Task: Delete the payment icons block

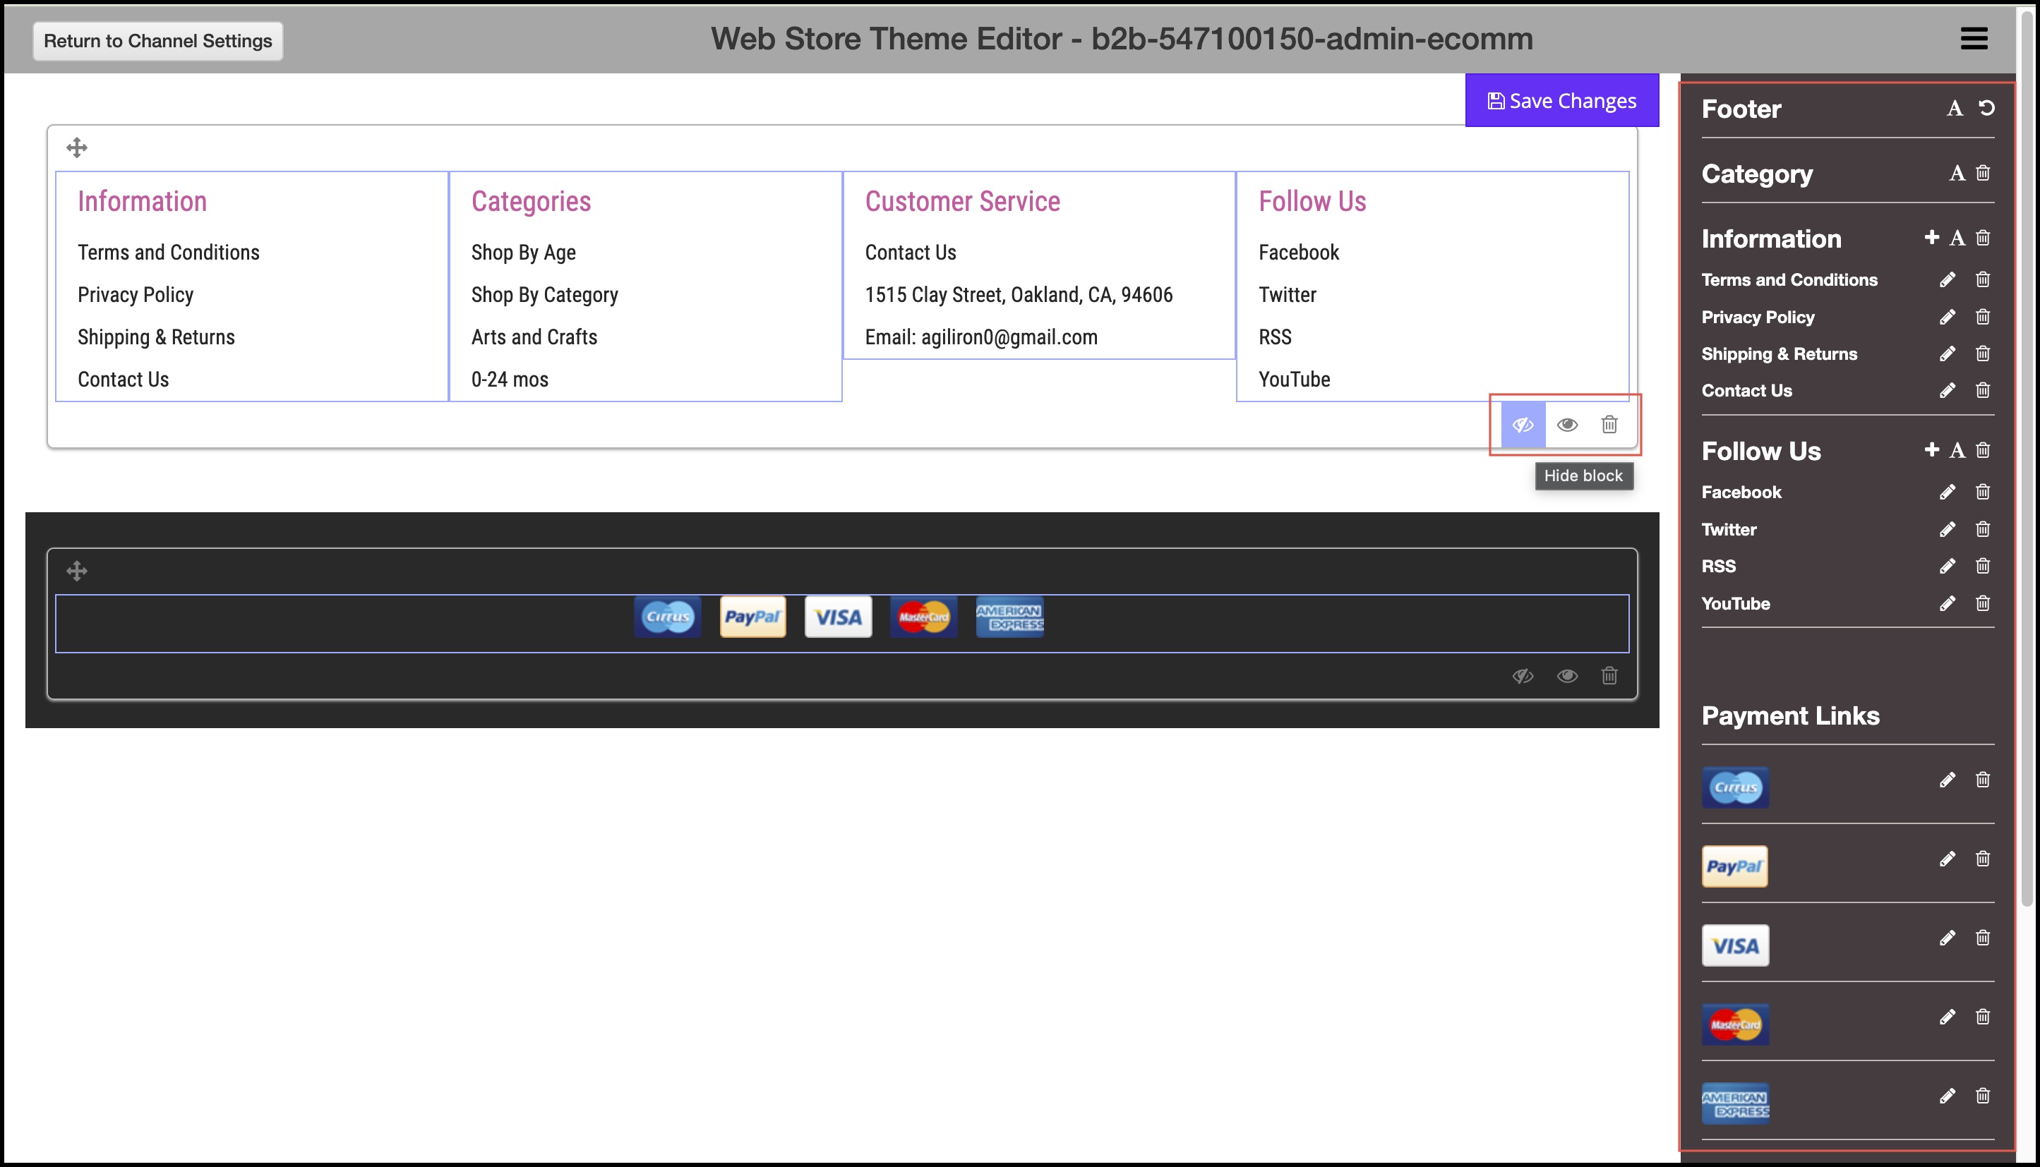Action: click(1609, 676)
